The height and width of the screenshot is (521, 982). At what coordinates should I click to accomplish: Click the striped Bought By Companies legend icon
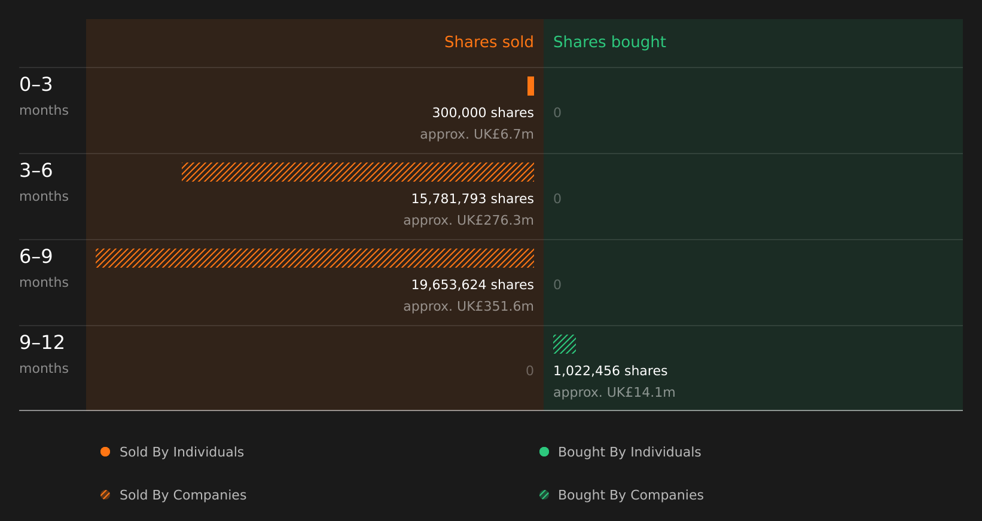[x=544, y=495]
